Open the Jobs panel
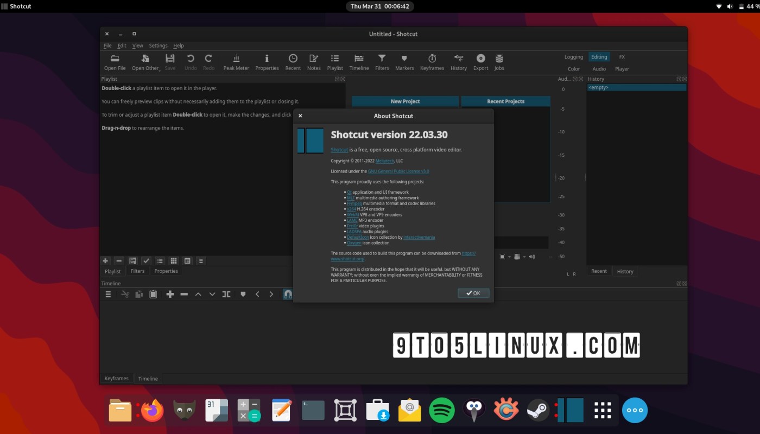Image resolution: width=760 pixels, height=434 pixels. [x=499, y=62]
